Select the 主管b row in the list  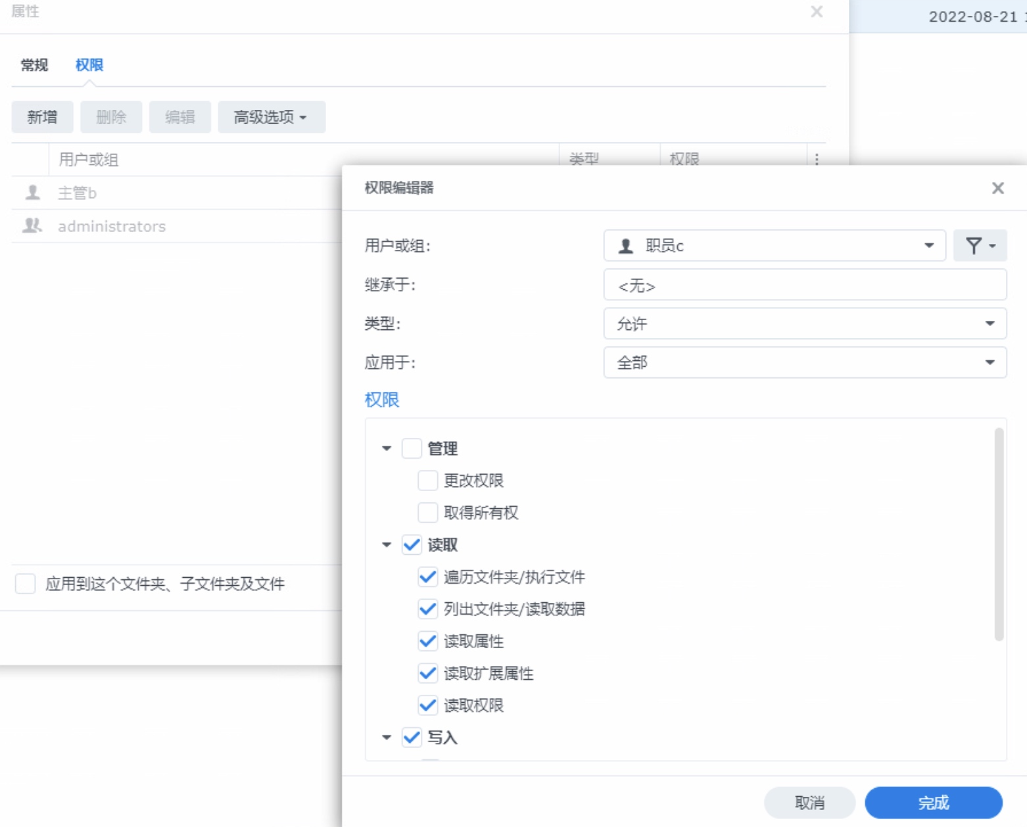click(x=177, y=193)
